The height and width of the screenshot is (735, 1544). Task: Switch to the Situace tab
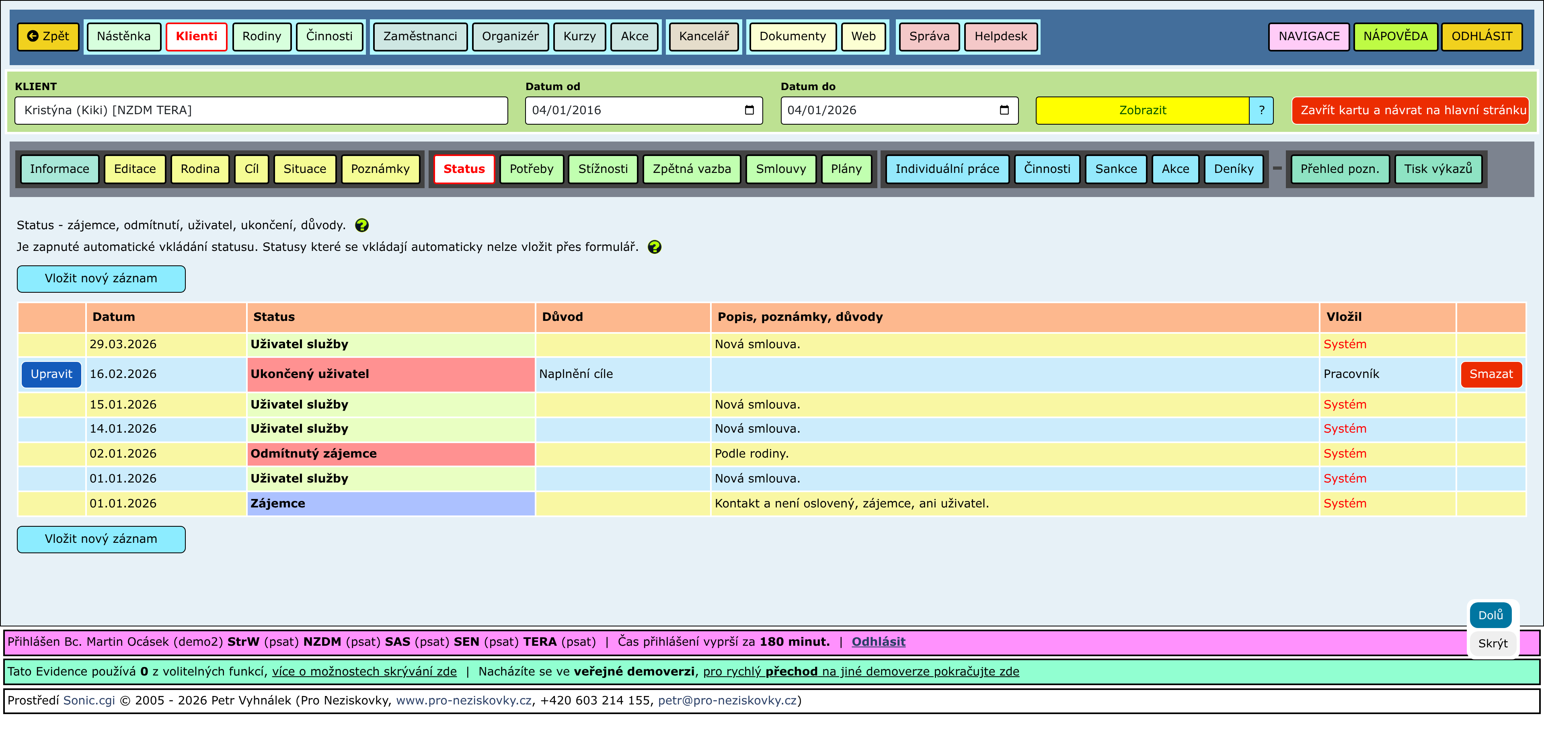[x=305, y=169]
